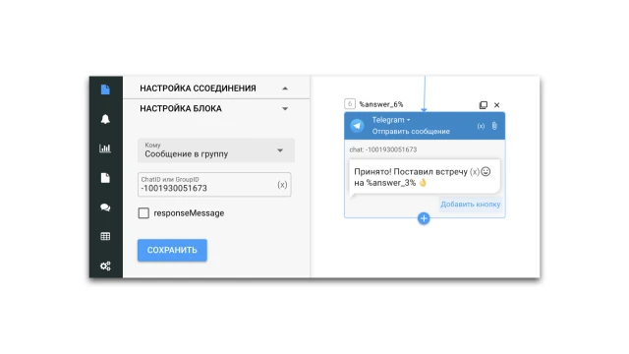The image size is (629, 354).
Task: Enable responseMessage checkbox
Action: 143,213
